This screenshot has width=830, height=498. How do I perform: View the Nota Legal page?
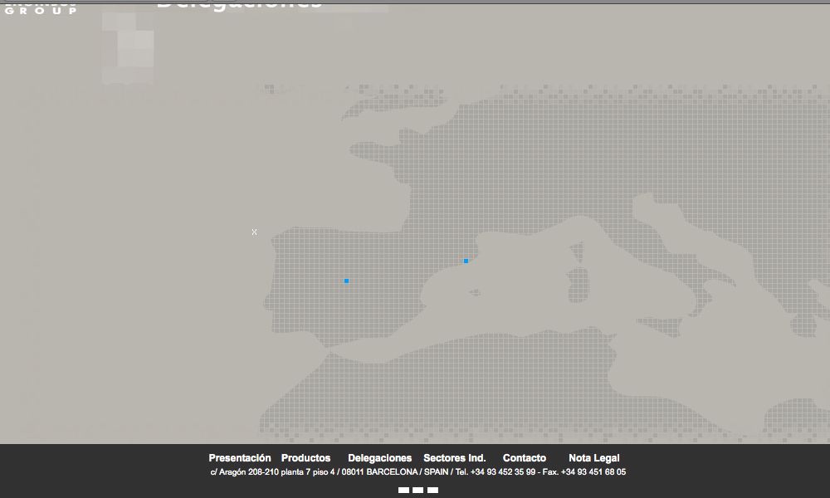(x=594, y=458)
